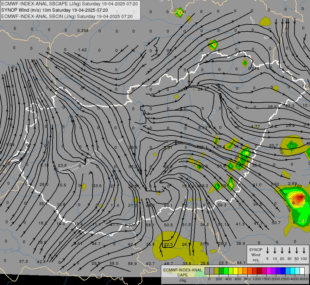Click the 50.7 value on the map
This screenshot has height=285, width=310.
[x=276, y=223]
